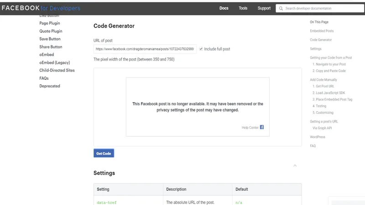Click the Code Generator heading
This screenshot has height=205, width=365.
coord(114,26)
